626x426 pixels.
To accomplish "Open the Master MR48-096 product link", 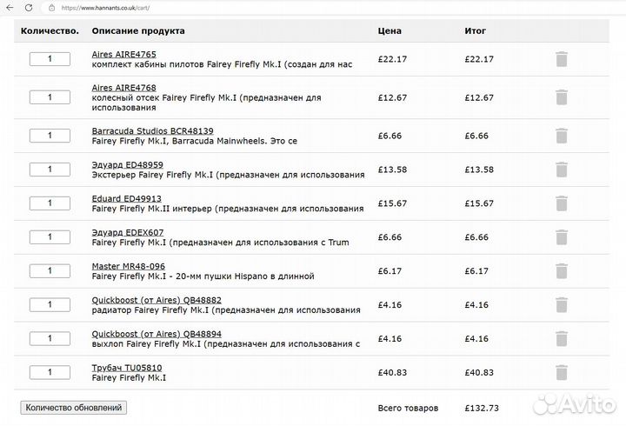I will pos(128,266).
